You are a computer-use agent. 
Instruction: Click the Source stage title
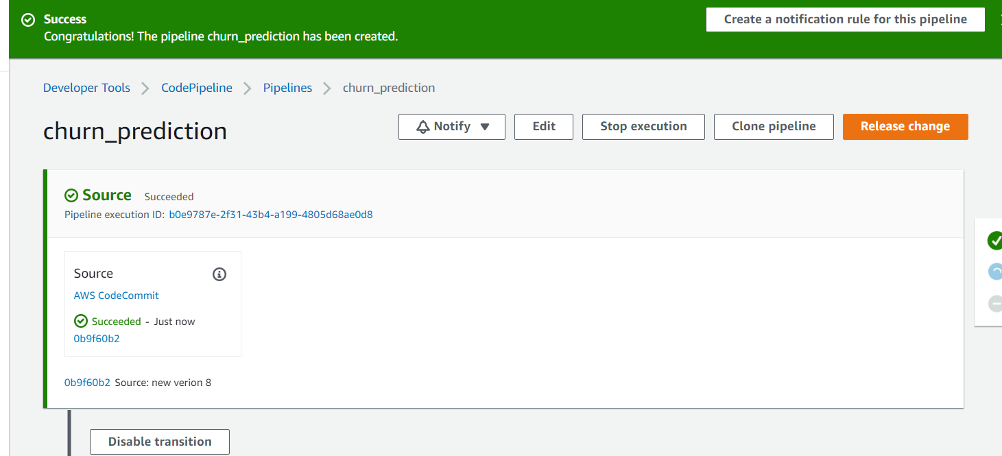(x=107, y=195)
